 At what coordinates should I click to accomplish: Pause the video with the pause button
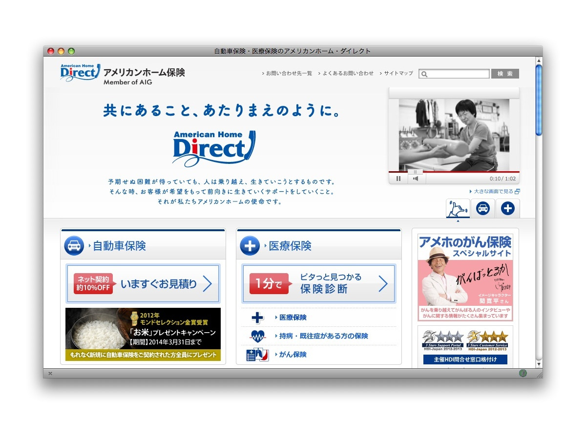click(398, 179)
